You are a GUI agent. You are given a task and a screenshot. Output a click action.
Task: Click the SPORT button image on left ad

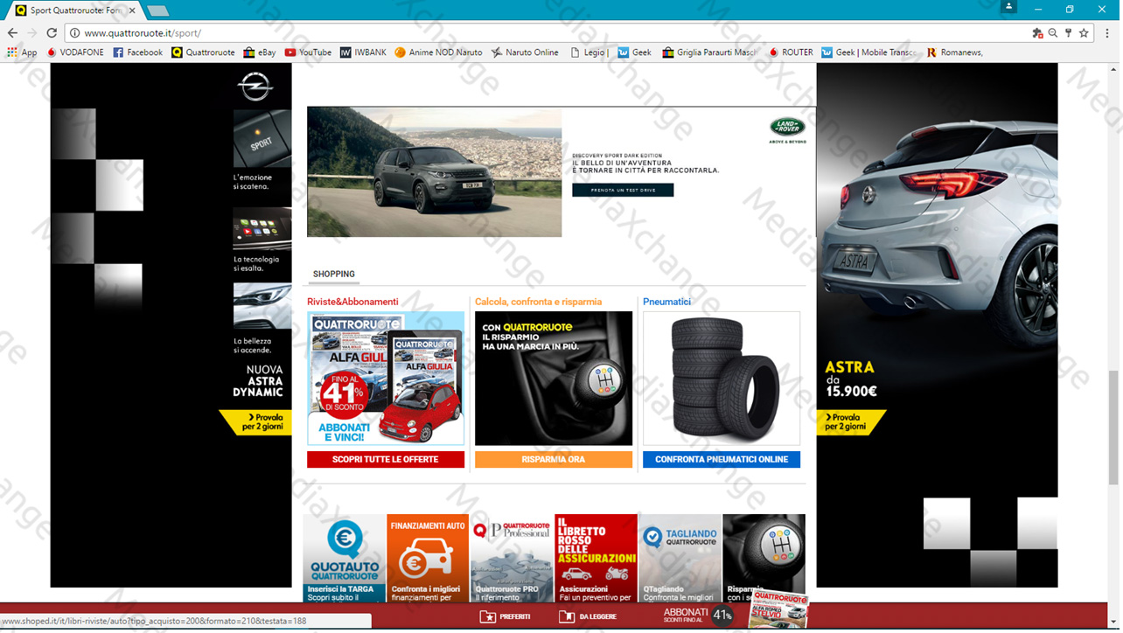pos(262,139)
